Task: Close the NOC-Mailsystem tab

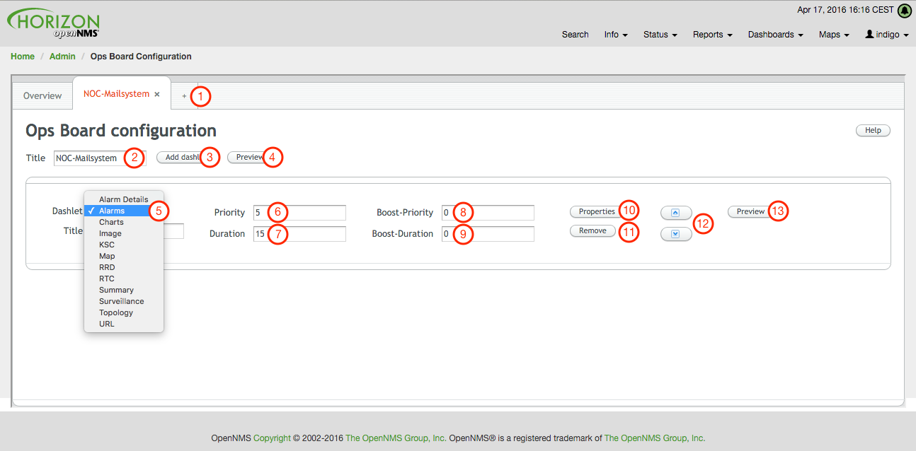Action: click(x=157, y=94)
